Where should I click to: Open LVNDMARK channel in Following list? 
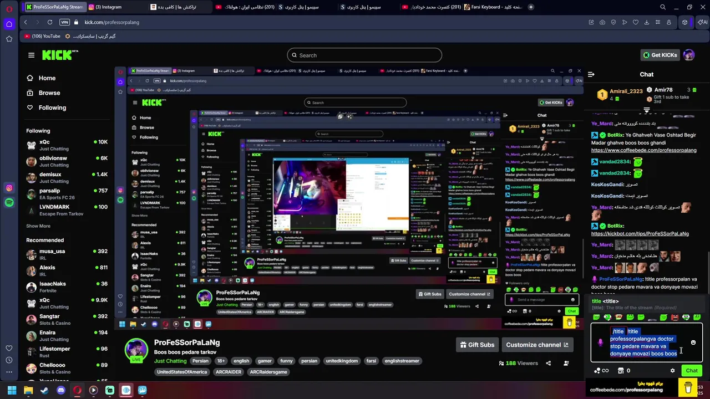coord(67,210)
